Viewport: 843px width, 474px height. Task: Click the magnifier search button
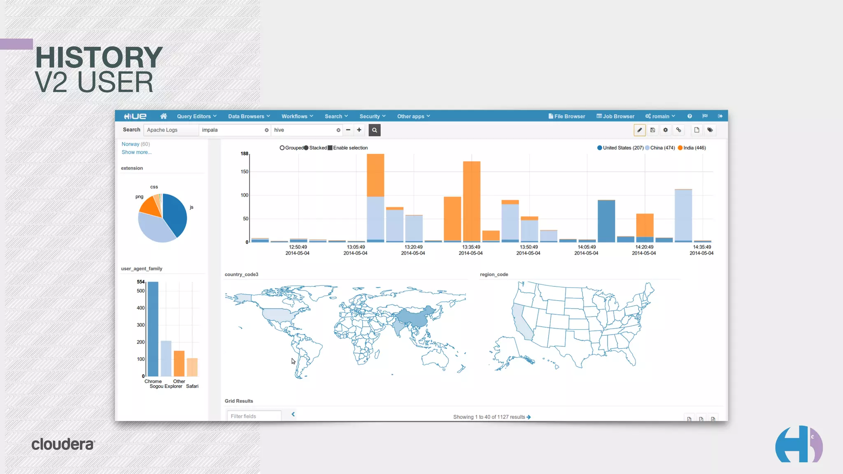pyautogui.click(x=374, y=130)
